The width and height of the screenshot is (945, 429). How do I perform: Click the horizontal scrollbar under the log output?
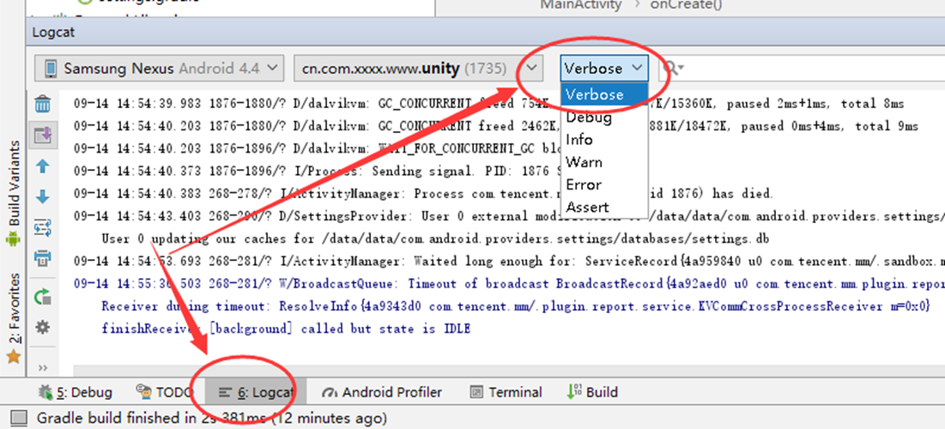tap(509, 372)
